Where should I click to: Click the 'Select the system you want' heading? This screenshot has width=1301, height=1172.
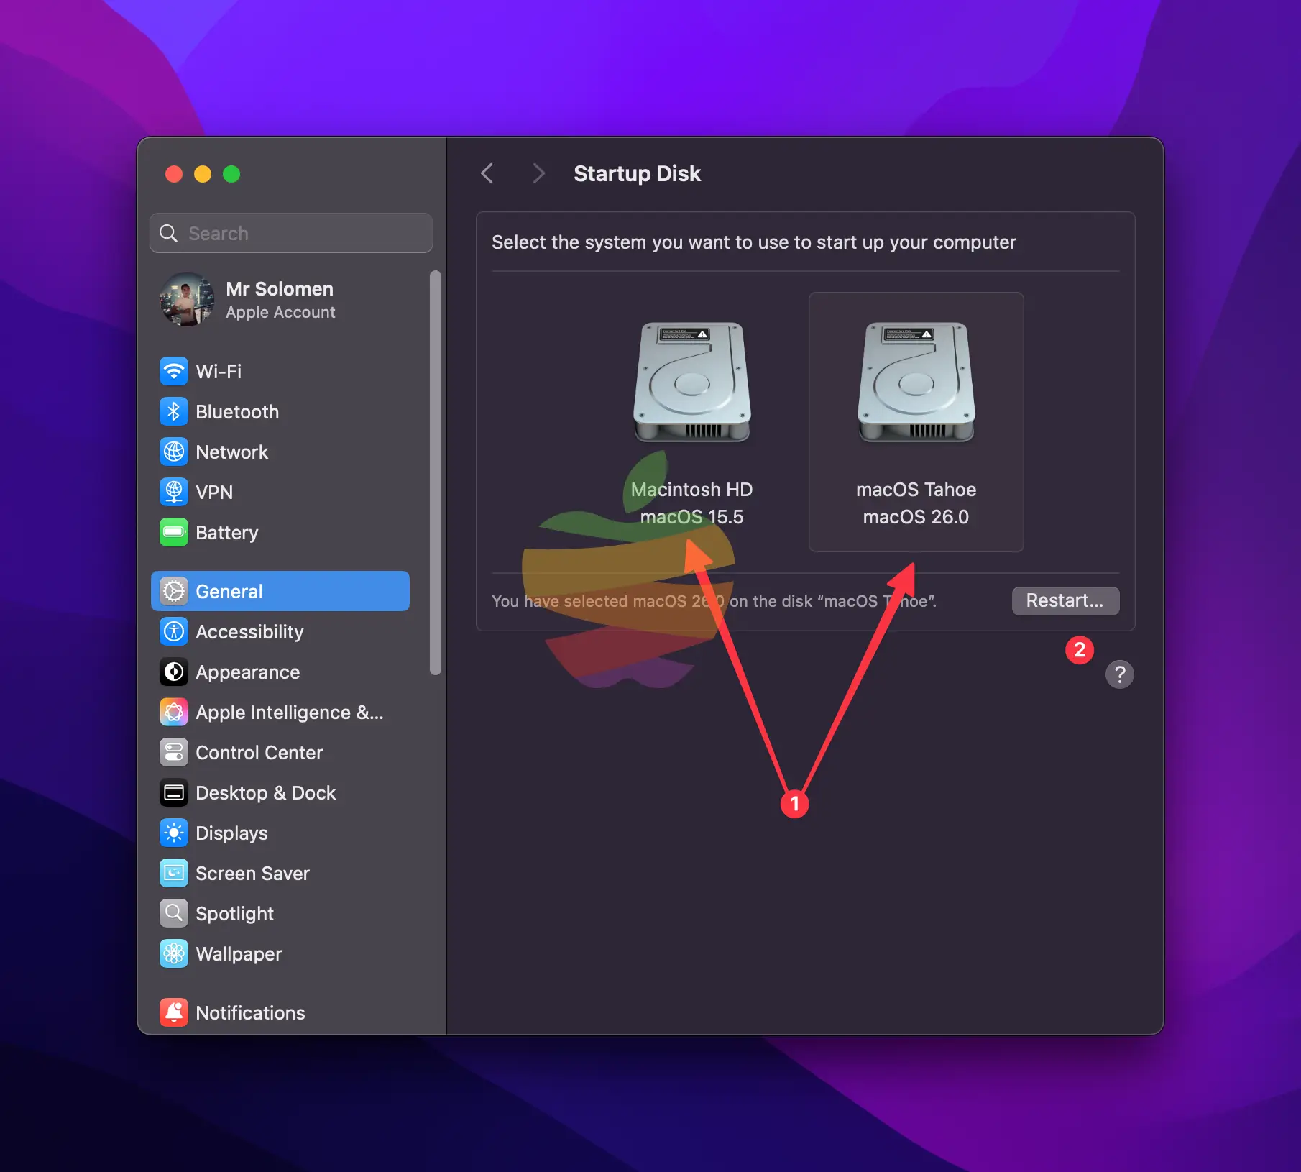point(753,242)
